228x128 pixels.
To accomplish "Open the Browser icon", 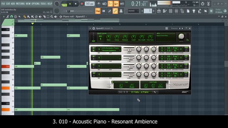I will pos(182,11).
